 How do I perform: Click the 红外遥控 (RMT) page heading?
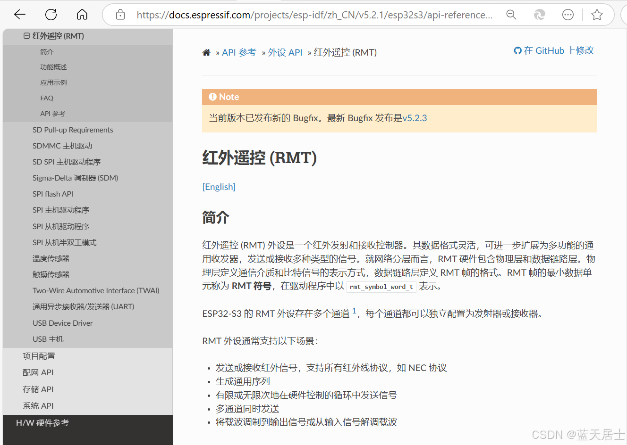tap(259, 157)
